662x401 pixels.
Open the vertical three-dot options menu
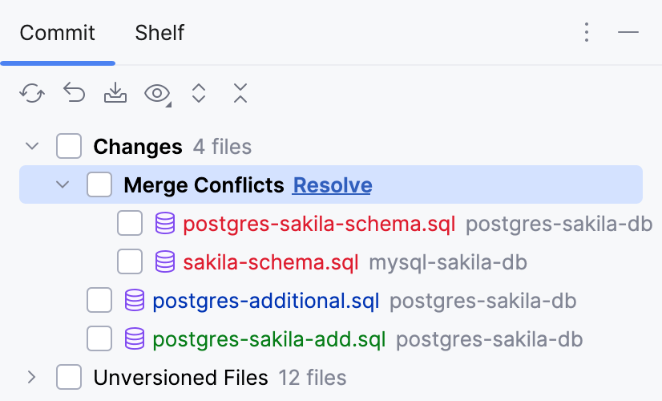[587, 33]
